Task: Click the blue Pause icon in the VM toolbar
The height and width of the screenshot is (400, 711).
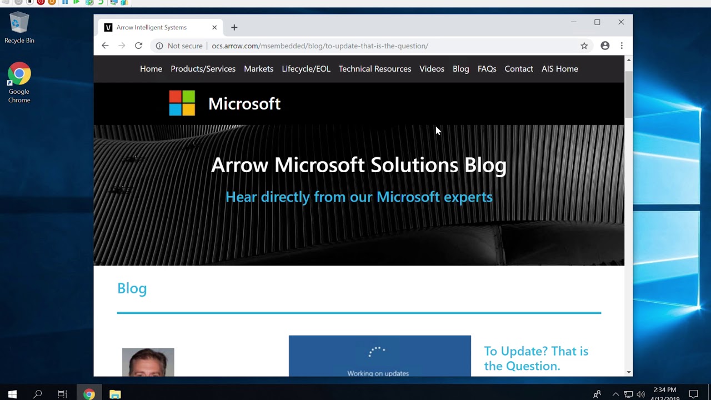Action: (x=65, y=2)
